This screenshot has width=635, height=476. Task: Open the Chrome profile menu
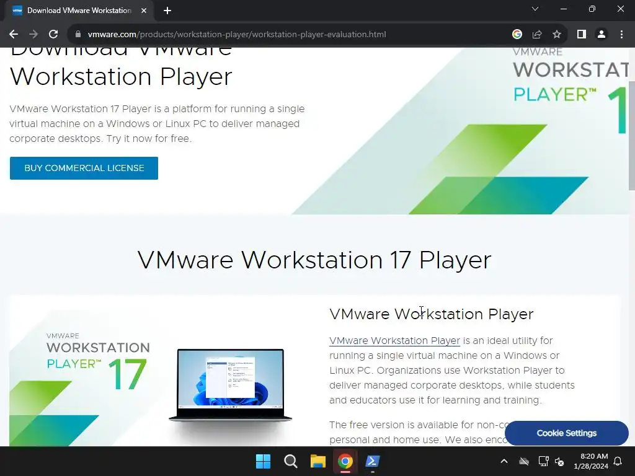click(602, 35)
